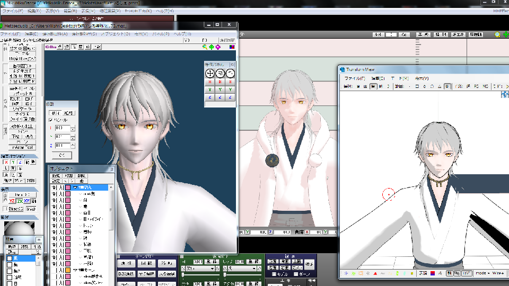Click Y value stepper in Move dialog
This screenshot has height=286, width=509.
[73, 137]
